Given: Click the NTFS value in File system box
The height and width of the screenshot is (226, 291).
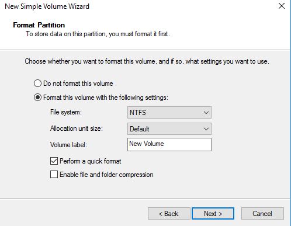Looking at the screenshot, I should [138, 113].
